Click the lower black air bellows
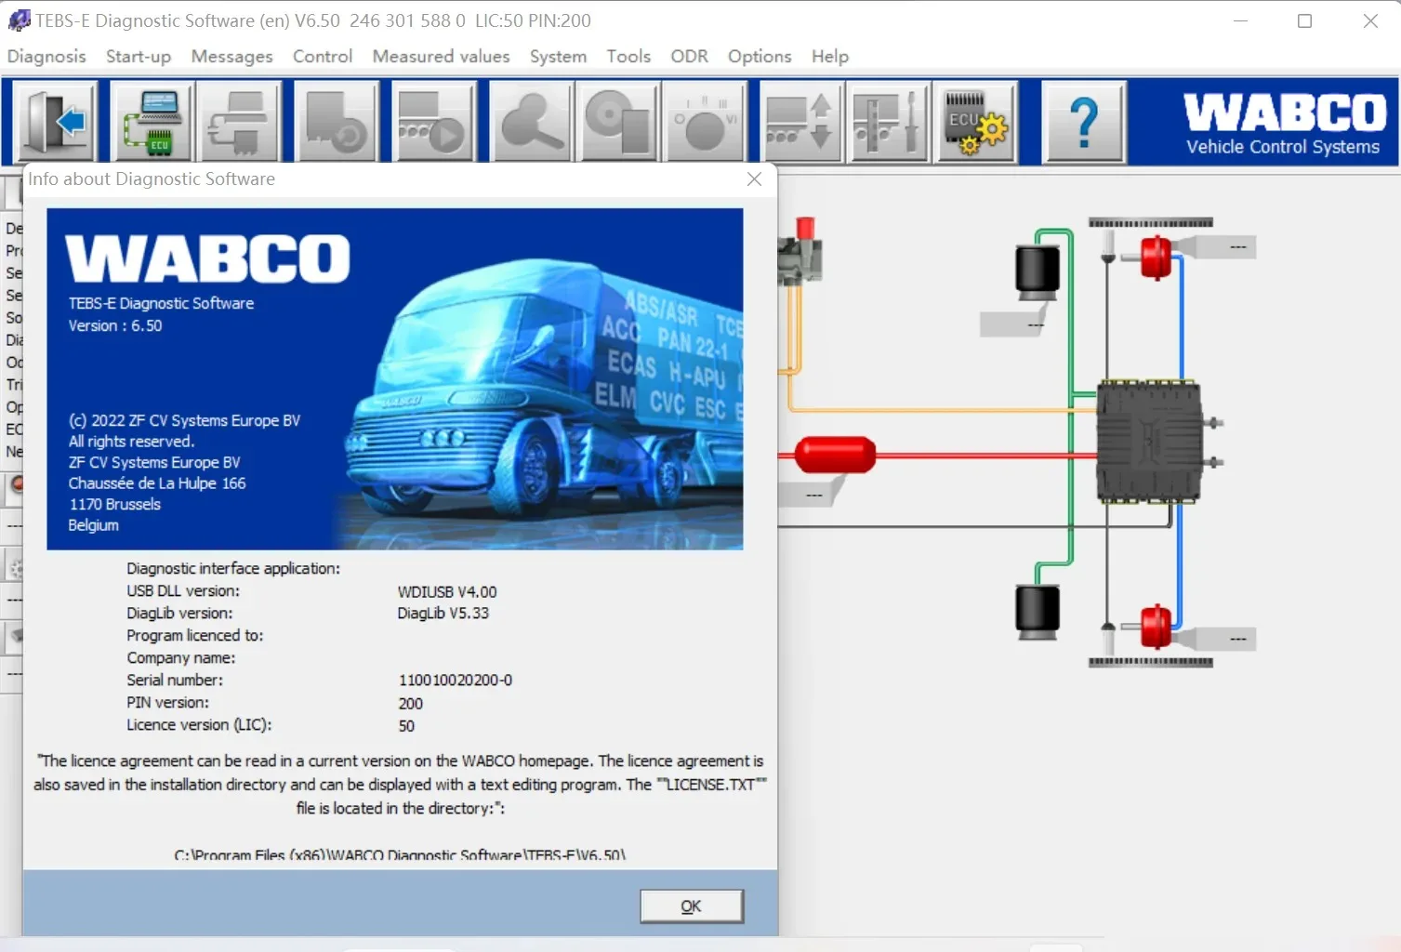 point(1038,612)
